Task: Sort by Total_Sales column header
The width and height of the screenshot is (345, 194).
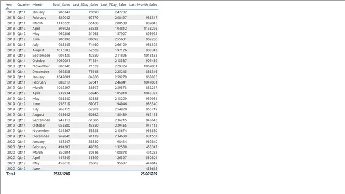Action: coord(61,5)
